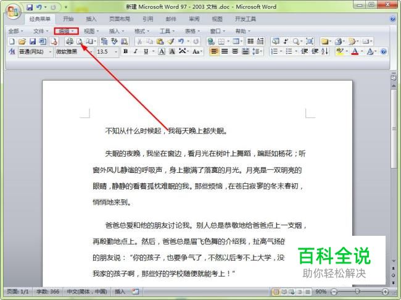This screenshot has width=401, height=300.
Task: Click the document paragraph starting 不知从什么时候起
Action: coord(166,131)
